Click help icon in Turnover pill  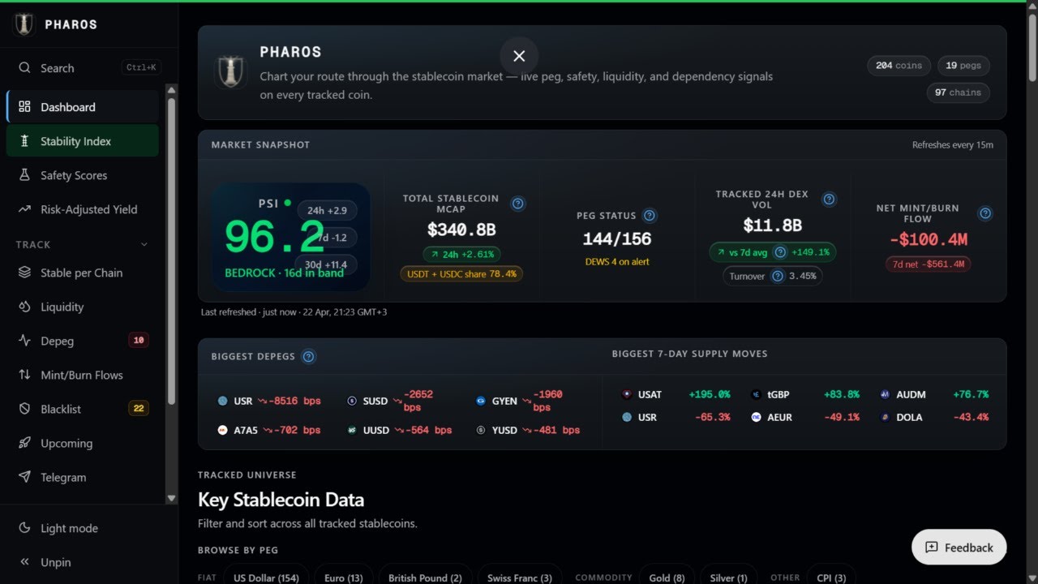777,277
